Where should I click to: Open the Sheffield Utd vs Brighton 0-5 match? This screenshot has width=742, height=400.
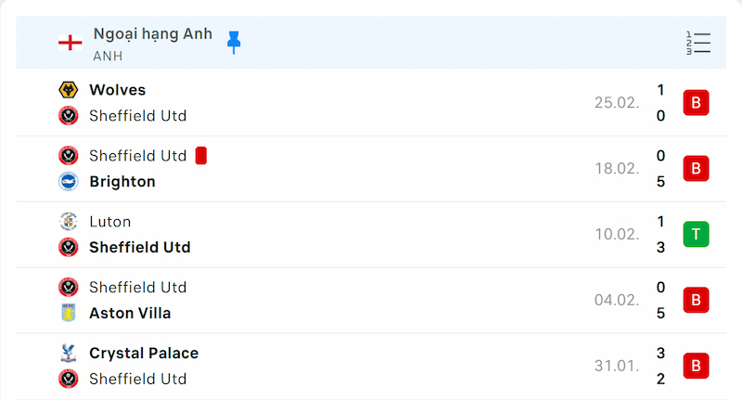click(x=371, y=169)
